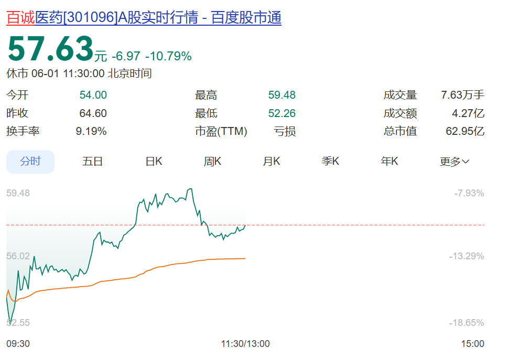Switch to the 五日 chart tab

[x=92, y=162]
